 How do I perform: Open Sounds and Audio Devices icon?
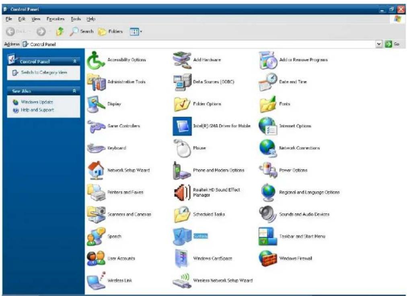point(268,214)
